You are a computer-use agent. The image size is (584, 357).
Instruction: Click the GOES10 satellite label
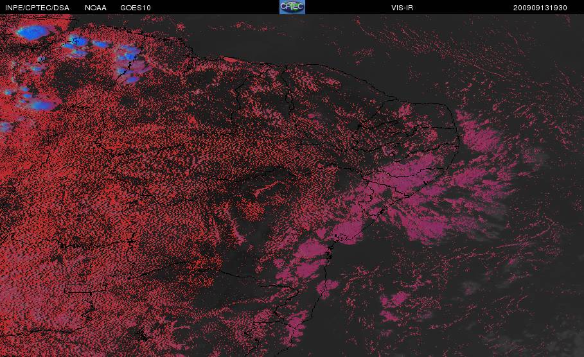click(136, 8)
